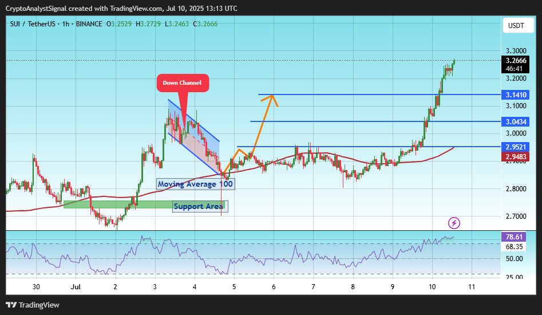
Task: Click the RSI 68.35 level label
Action: click(x=513, y=246)
